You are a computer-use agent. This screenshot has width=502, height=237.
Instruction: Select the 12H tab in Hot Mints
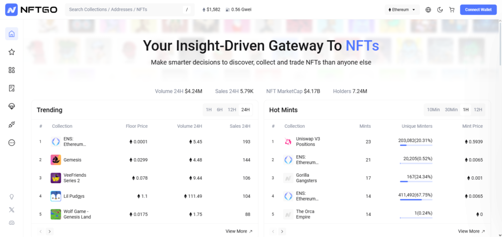477,110
